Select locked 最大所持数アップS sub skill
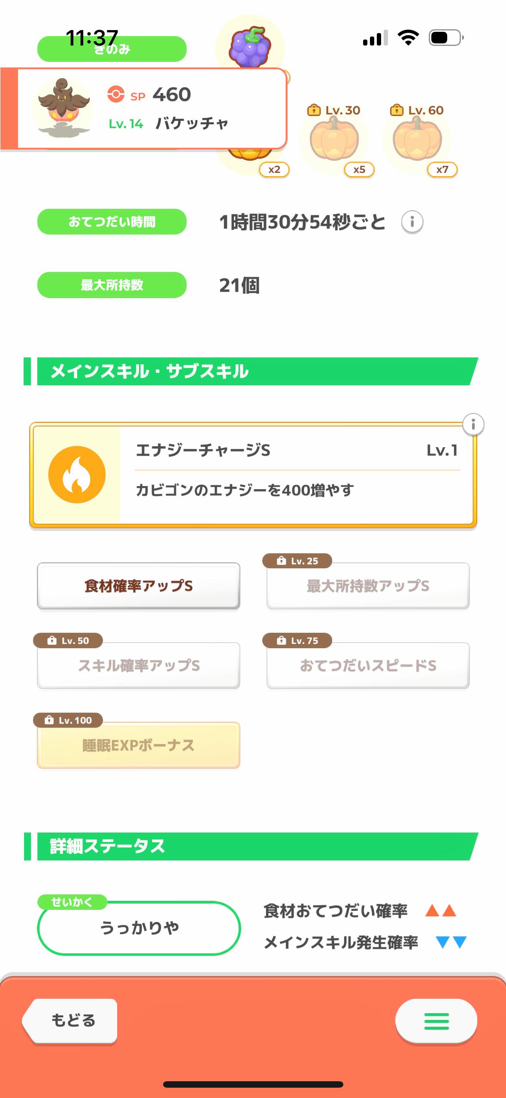The height and width of the screenshot is (1098, 506). (368, 586)
